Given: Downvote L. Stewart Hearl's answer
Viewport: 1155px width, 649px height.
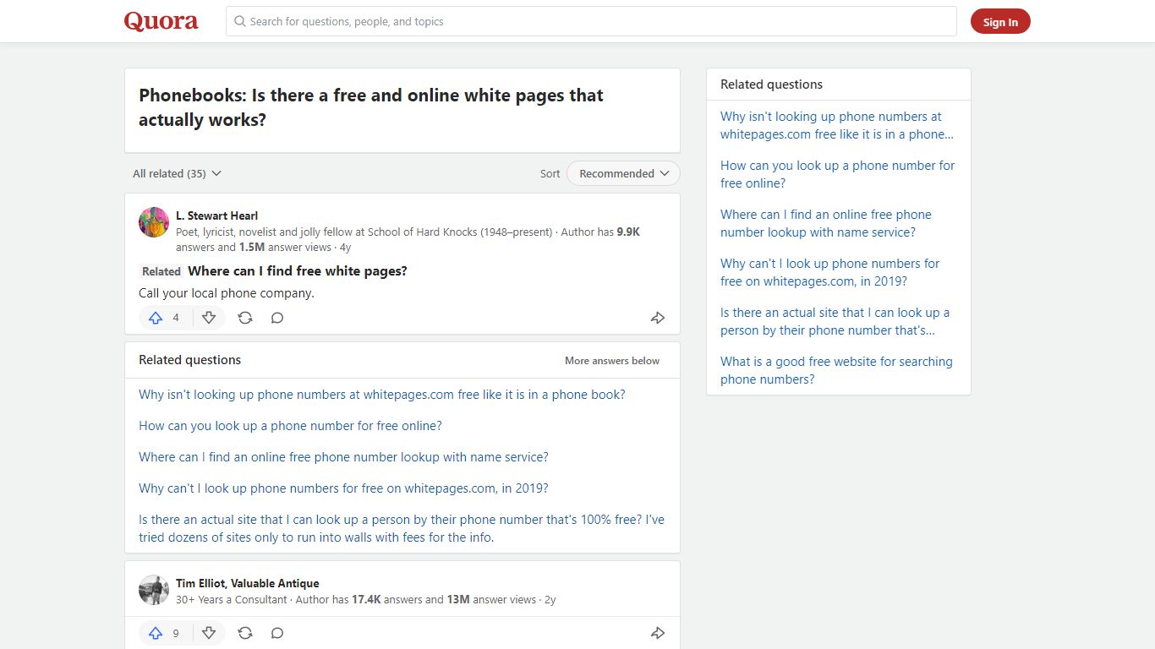Looking at the screenshot, I should (x=209, y=318).
